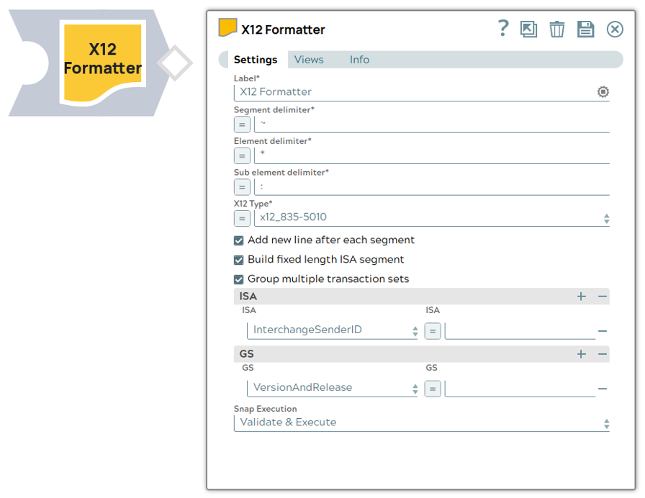Image resolution: width=645 pixels, height=498 pixels.
Task: Open the X12 Type dropdown
Action: click(431, 218)
